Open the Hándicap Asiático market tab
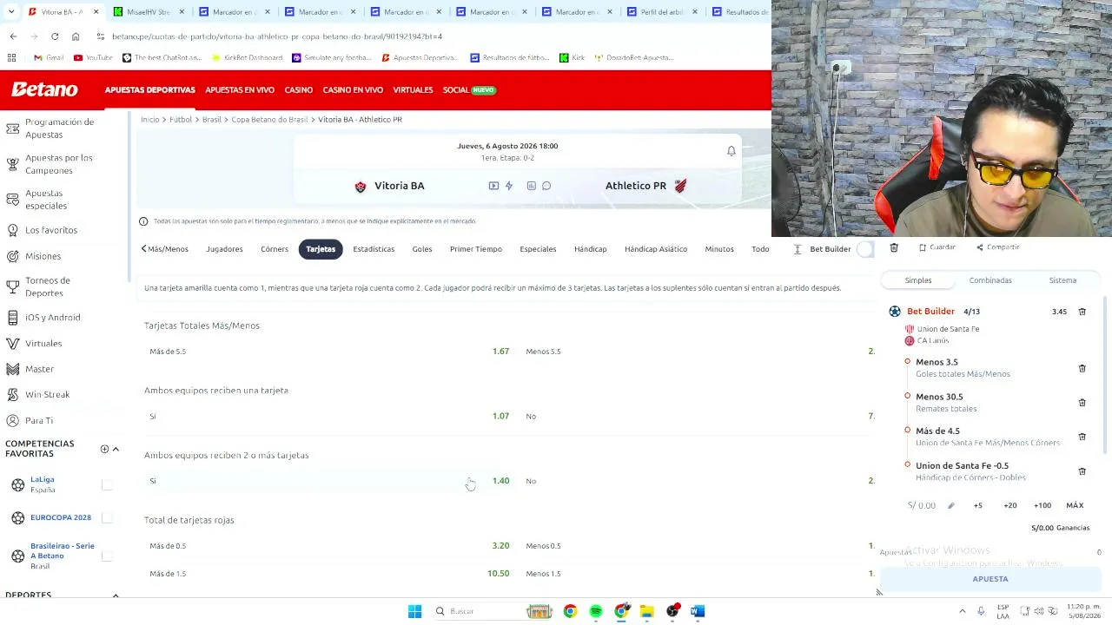The width and height of the screenshot is (1112, 625). coord(656,249)
